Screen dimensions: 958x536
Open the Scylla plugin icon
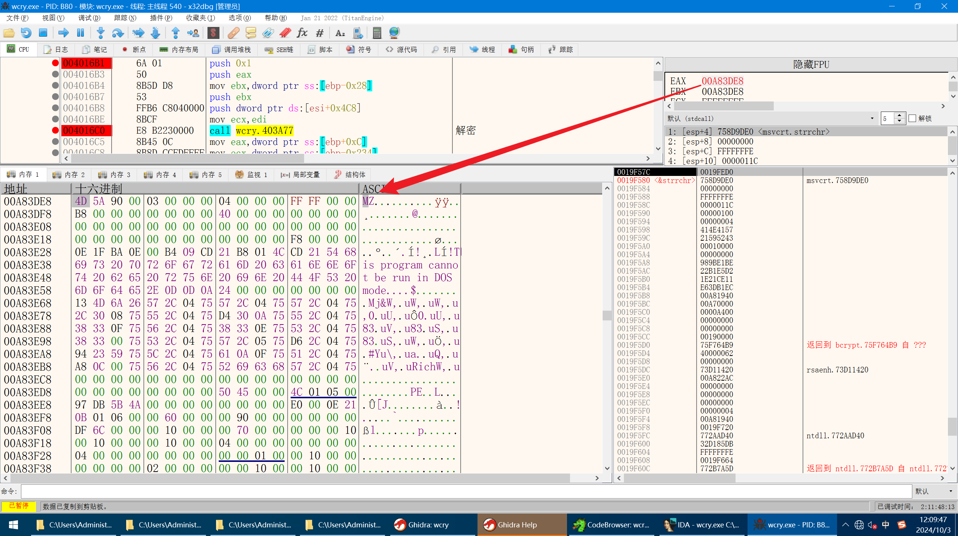[x=213, y=33]
